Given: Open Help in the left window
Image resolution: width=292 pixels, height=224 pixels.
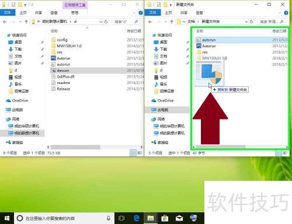Looking at the screenshot, I should (x=141, y=13).
